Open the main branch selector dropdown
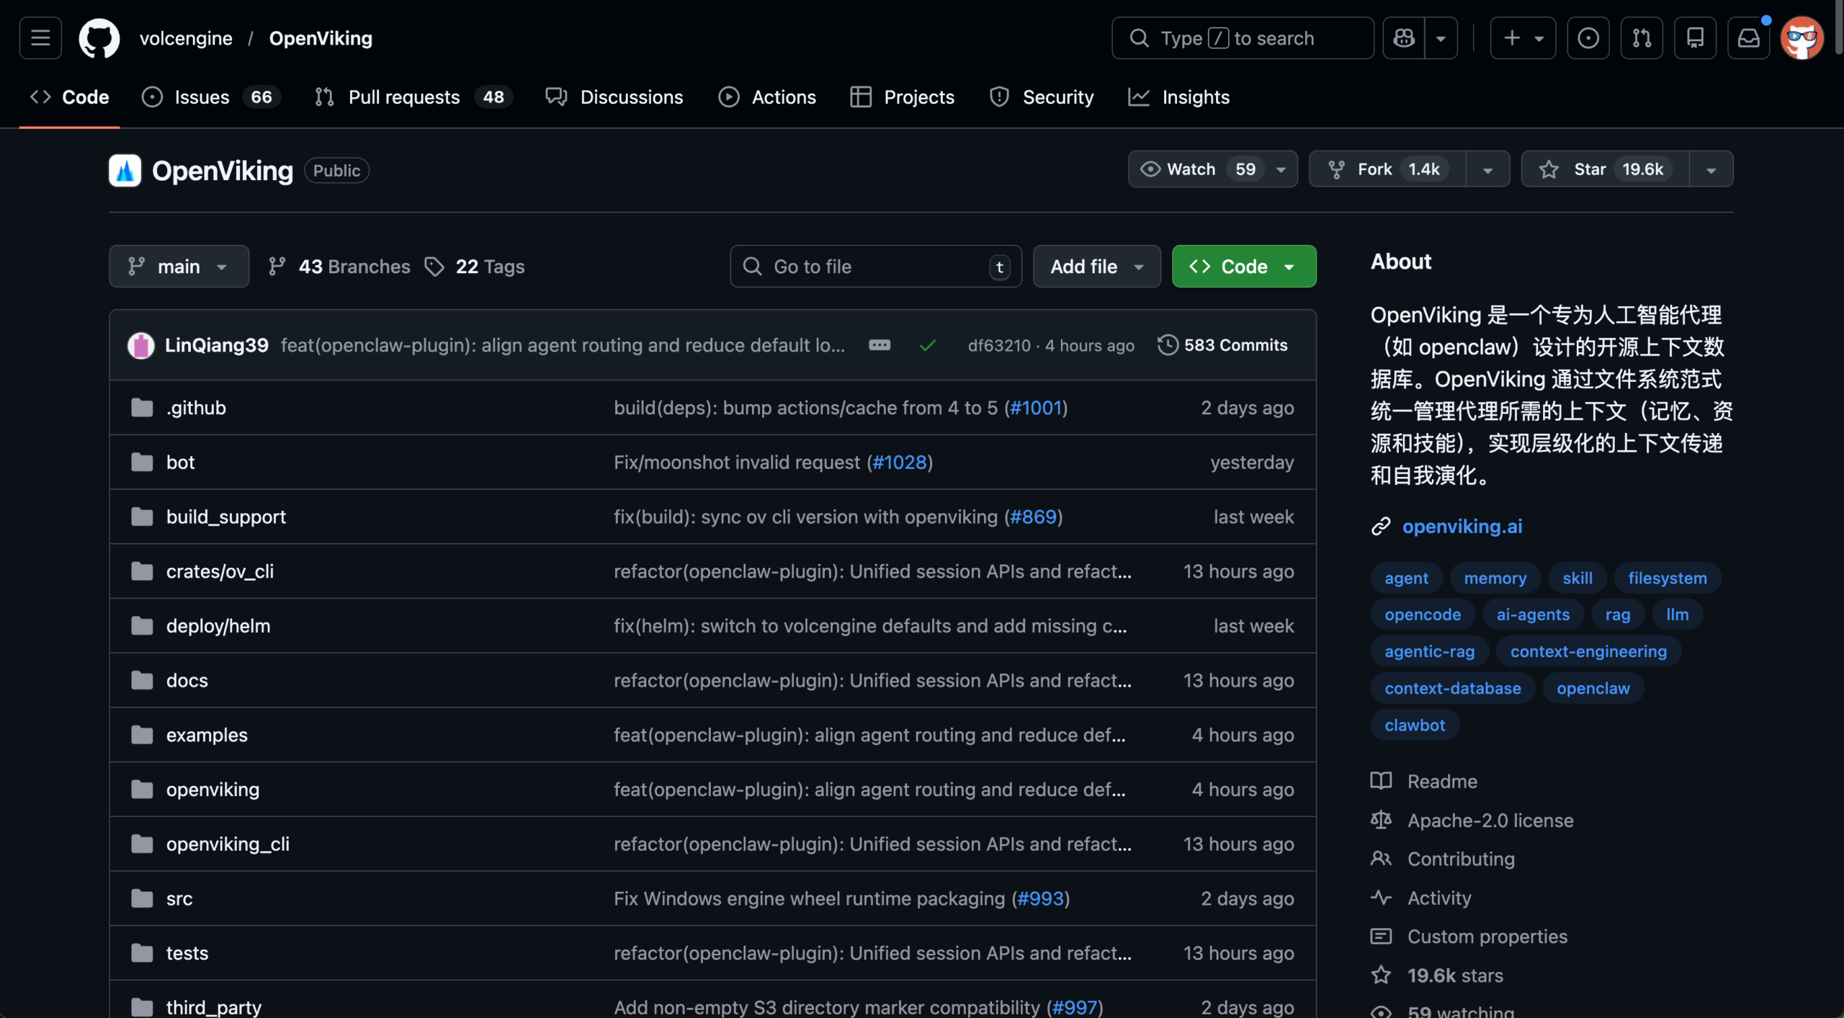 (179, 266)
